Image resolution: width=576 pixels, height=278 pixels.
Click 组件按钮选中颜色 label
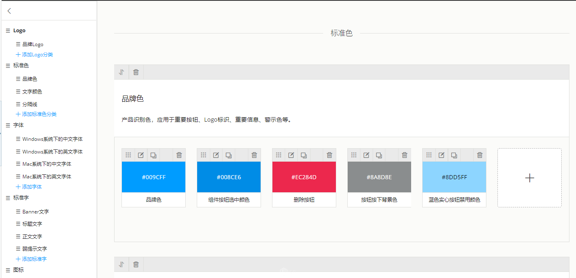(229, 200)
